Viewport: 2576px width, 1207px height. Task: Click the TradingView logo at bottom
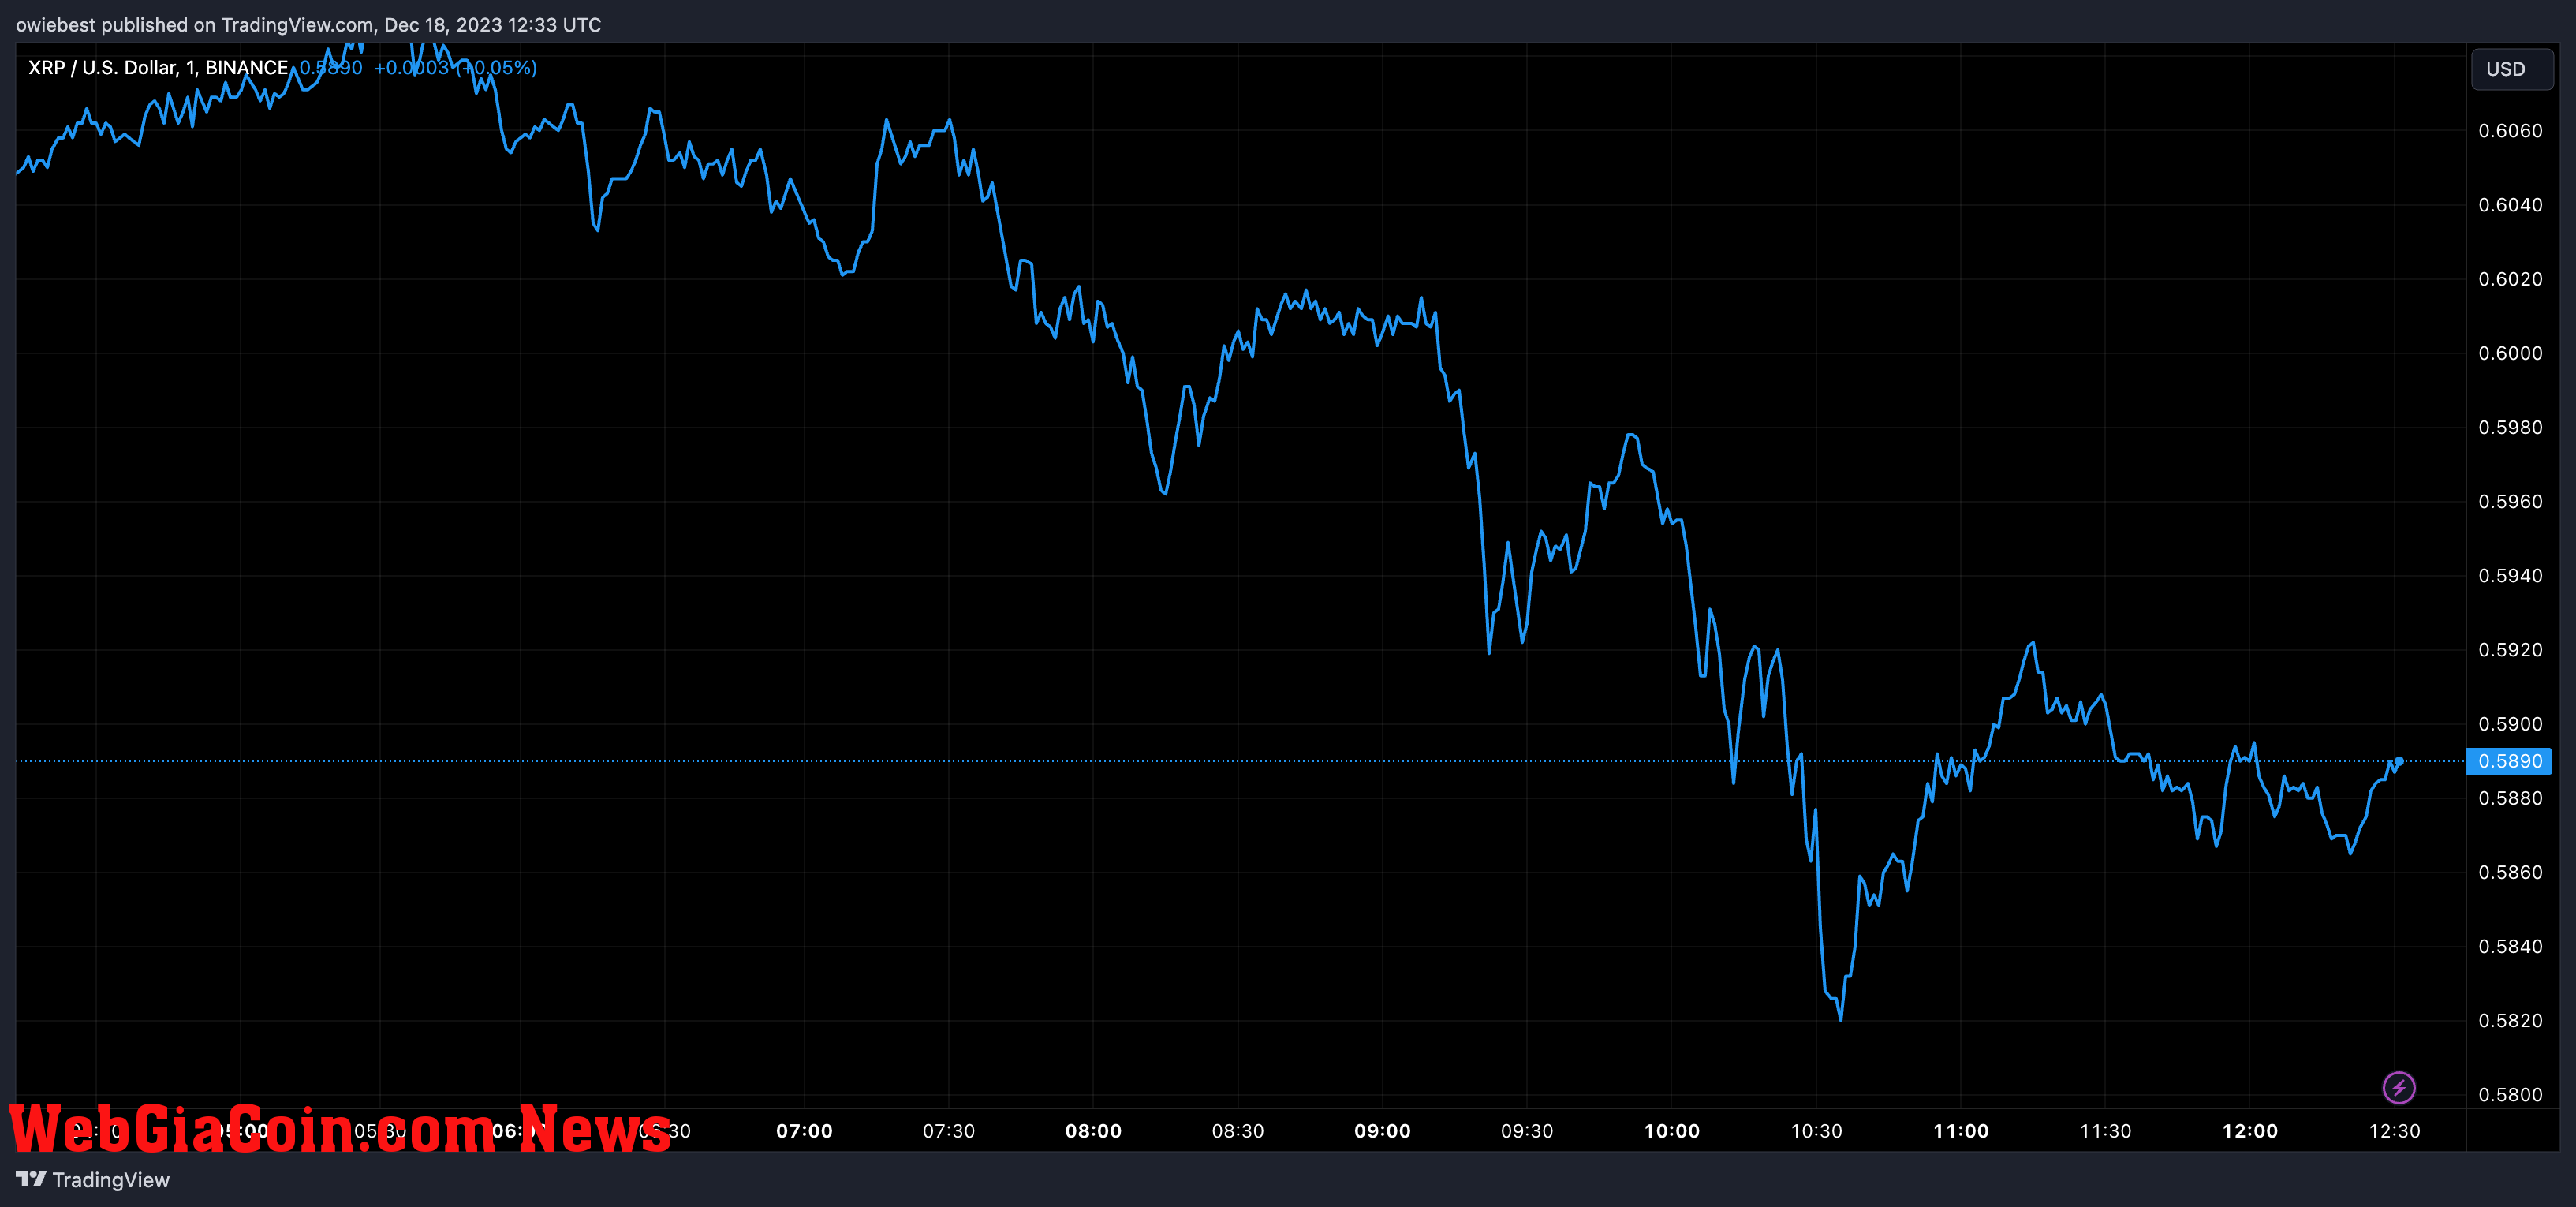coord(93,1180)
